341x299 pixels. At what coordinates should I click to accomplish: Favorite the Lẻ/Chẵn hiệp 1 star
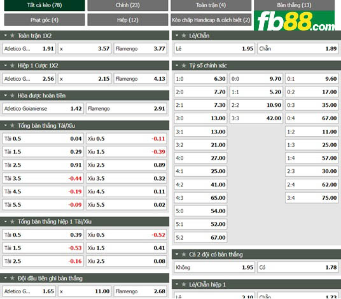tap(184, 284)
